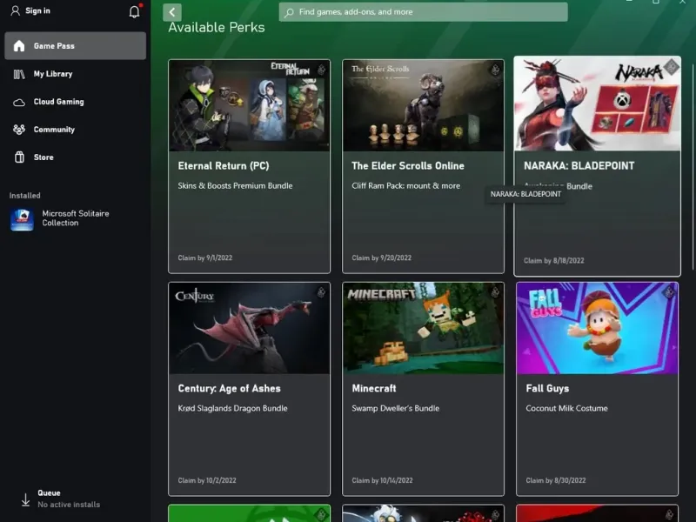Click Skins & Boosts Premium Bundle text
The width and height of the screenshot is (696, 522).
tap(235, 186)
